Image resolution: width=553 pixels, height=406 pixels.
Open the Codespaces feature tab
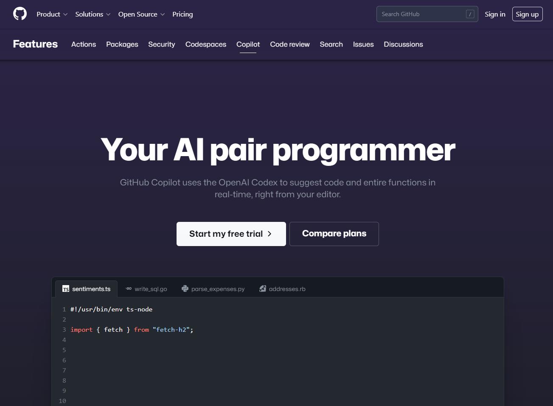[x=206, y=44]
